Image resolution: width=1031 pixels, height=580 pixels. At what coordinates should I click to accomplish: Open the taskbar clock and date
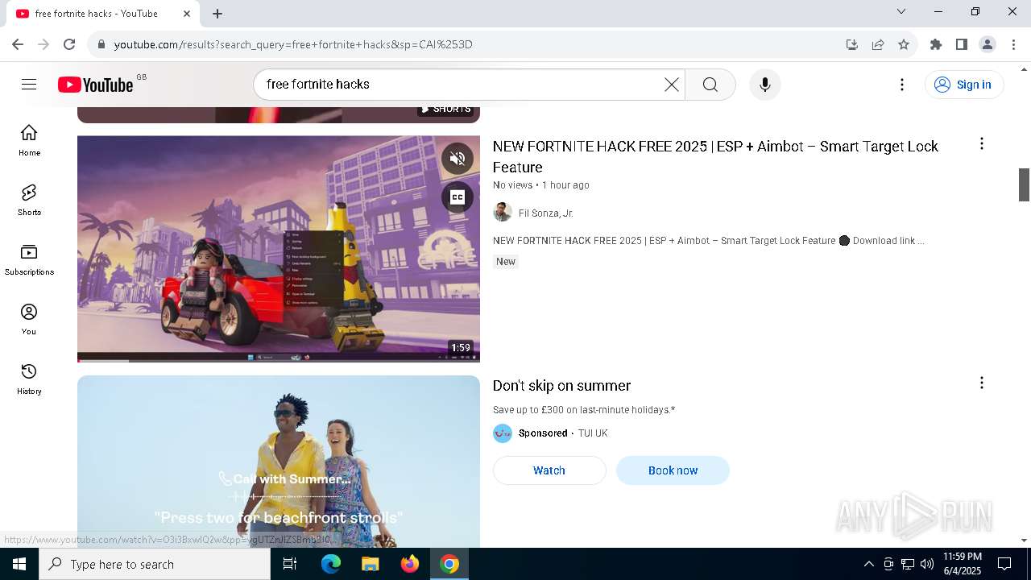[x=963, y=564]
